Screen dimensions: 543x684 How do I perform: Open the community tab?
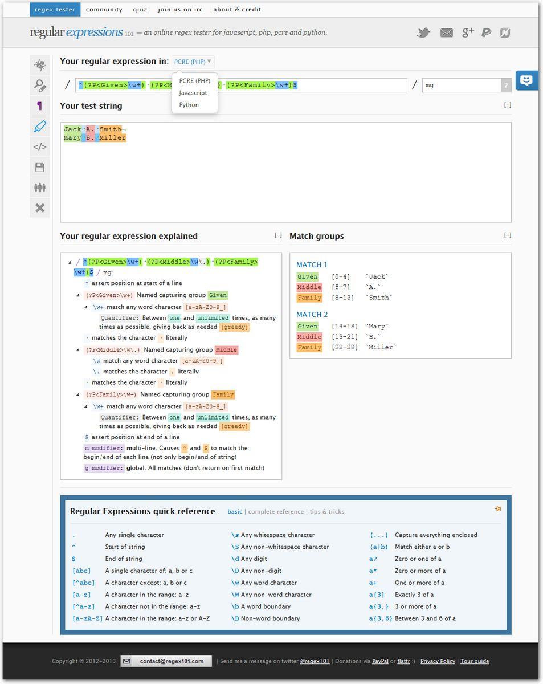(x=104, y=9)
